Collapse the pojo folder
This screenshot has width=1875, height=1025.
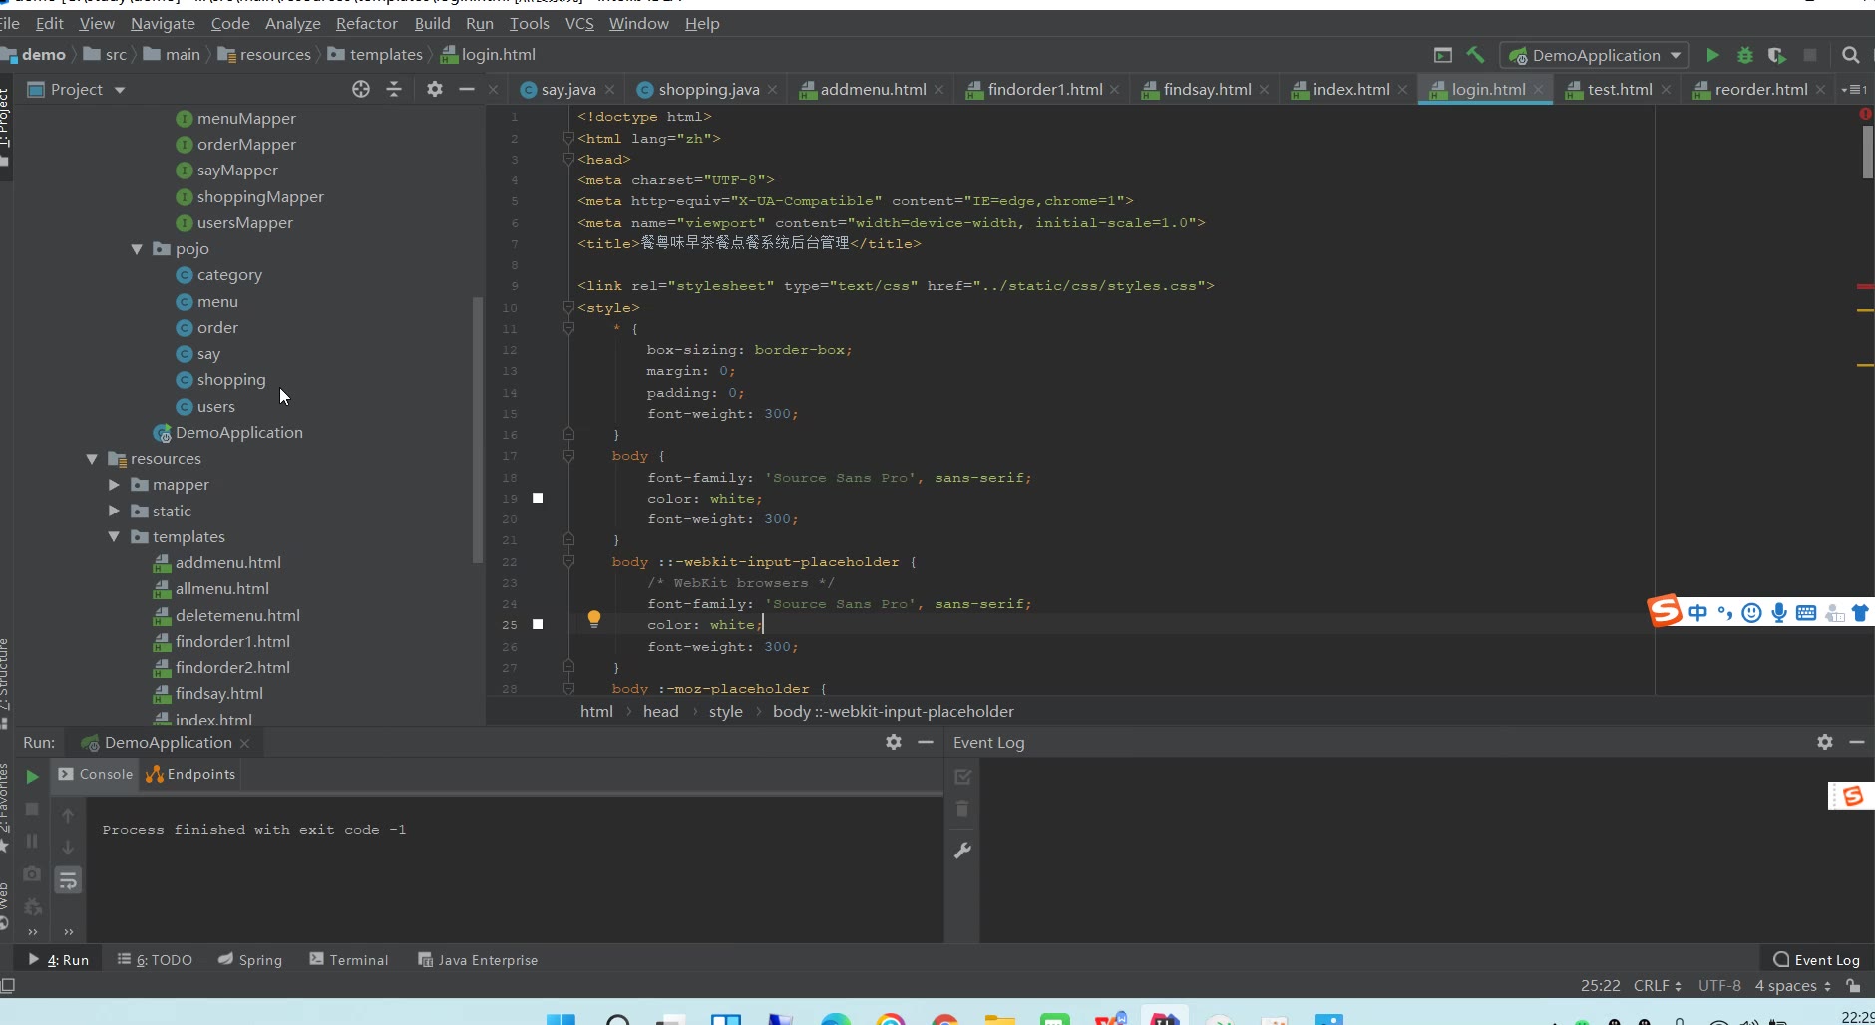[x=137, y=249]
